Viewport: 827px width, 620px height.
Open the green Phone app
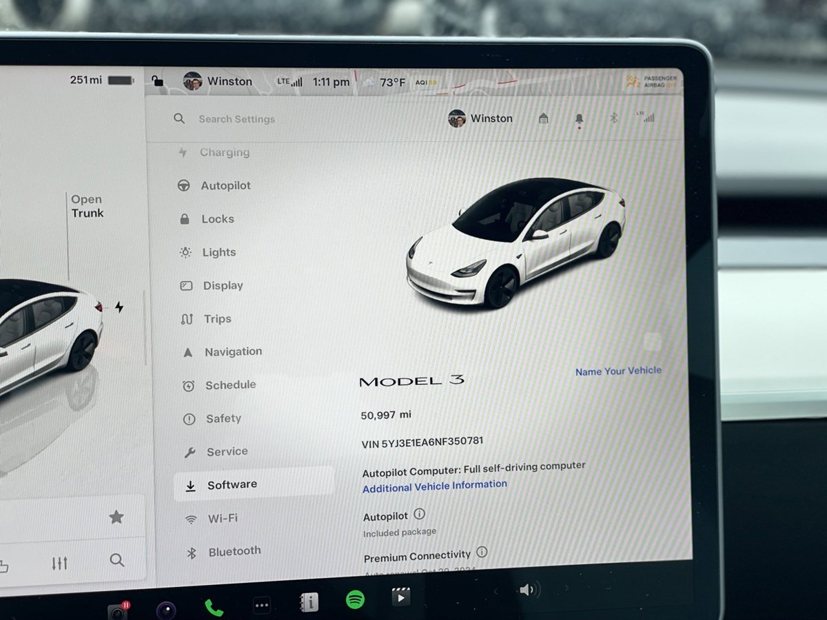[214, 608]
